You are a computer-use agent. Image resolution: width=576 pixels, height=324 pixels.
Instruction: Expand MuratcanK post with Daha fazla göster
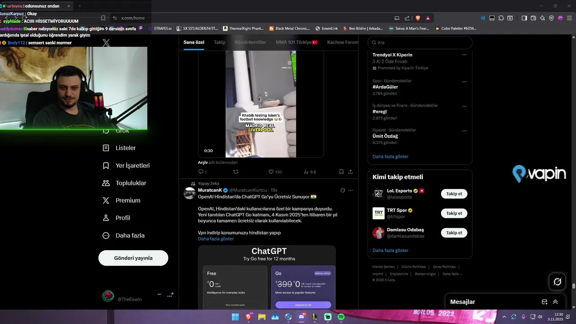pos(216,239)
